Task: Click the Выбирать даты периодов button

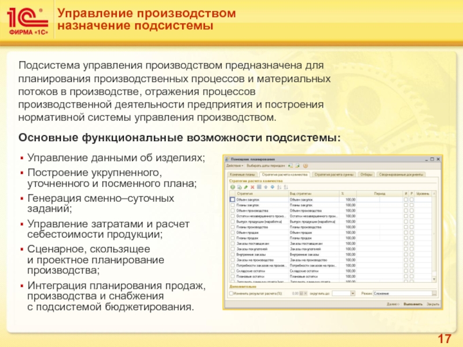Action: pyautogui.click(x=264, y=166)
